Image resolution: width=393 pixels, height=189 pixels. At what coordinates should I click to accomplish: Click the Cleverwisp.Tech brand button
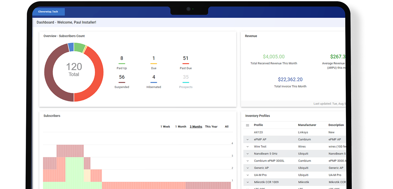(48, 12)
